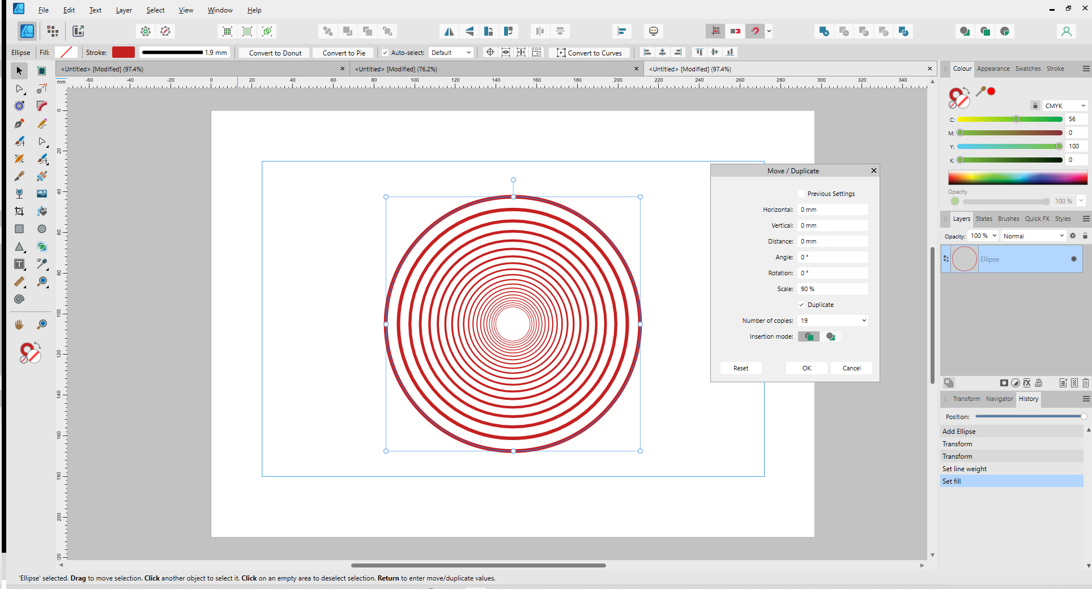This screenshot has width=1092, height=589.
Task: Click the Cyan slider track
Action: click(x=1009, y=119)
